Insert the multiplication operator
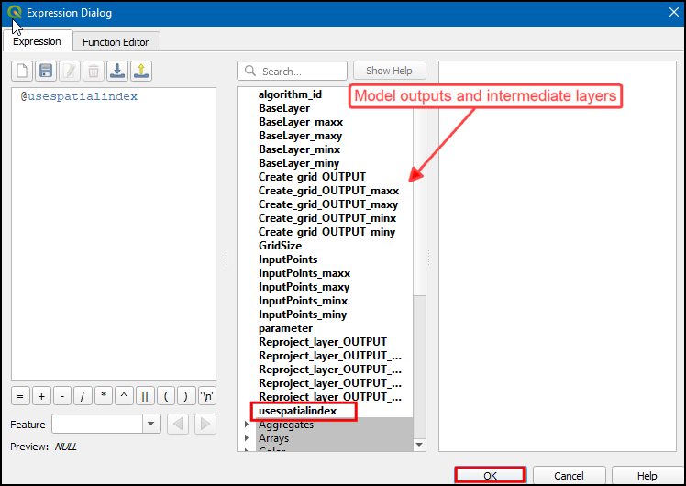This screenshot has width=686, height=486. pos(104,396)
